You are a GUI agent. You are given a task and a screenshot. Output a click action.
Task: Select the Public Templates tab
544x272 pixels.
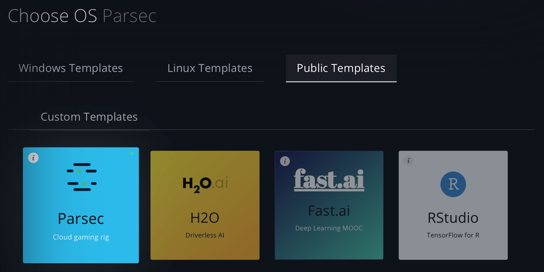point(341,68)
